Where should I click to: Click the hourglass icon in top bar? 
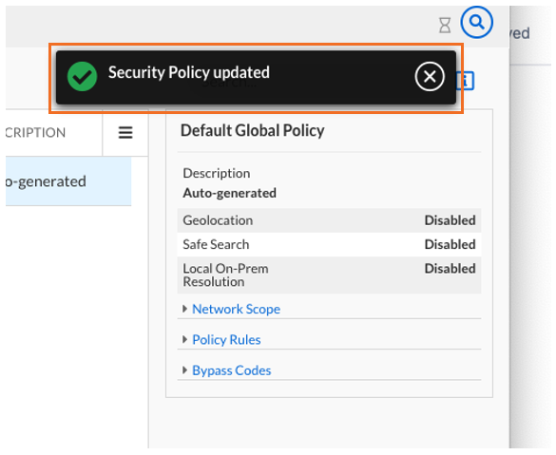[x=445, y=25]
